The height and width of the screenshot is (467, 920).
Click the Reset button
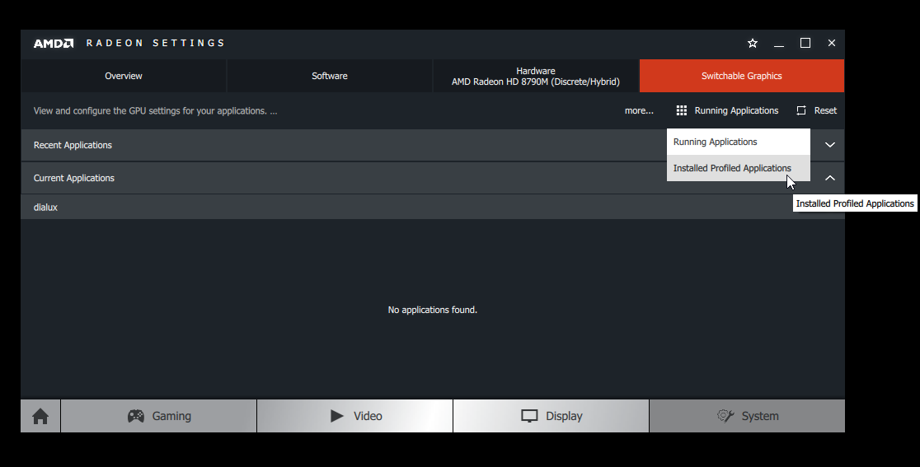pyautogui.click(x=817, y=110)
